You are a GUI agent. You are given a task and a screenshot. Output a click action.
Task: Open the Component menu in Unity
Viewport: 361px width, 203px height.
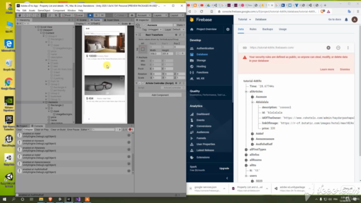coord(59,10)
